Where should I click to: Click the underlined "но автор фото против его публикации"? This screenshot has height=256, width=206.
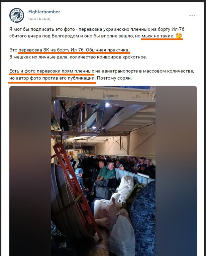click(52, 78)
